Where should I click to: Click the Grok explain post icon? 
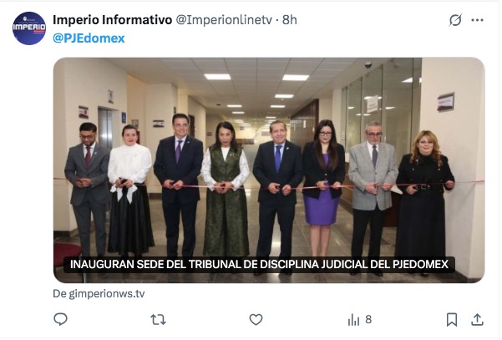(455, 20)
